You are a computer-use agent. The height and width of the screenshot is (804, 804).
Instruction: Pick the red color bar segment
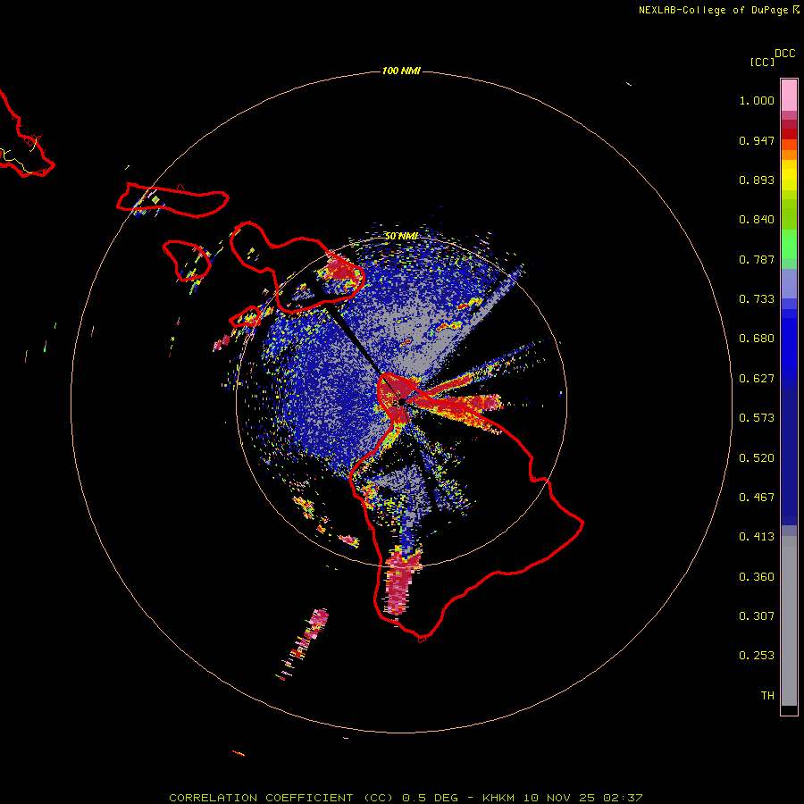point(789,134)
